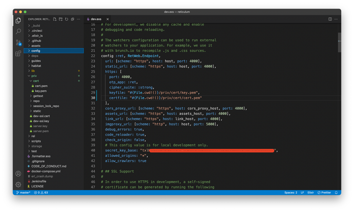The width and height of the screenshot is (354, 212).
Task: Expand the .github folder
Action: click(x=54, y=41)
